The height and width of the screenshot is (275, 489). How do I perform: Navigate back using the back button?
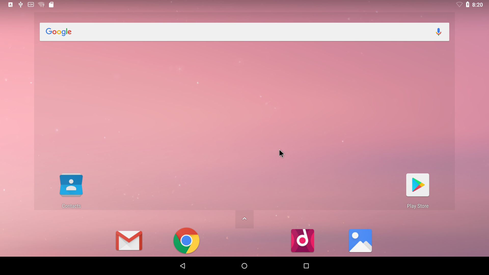pos(183,266)
